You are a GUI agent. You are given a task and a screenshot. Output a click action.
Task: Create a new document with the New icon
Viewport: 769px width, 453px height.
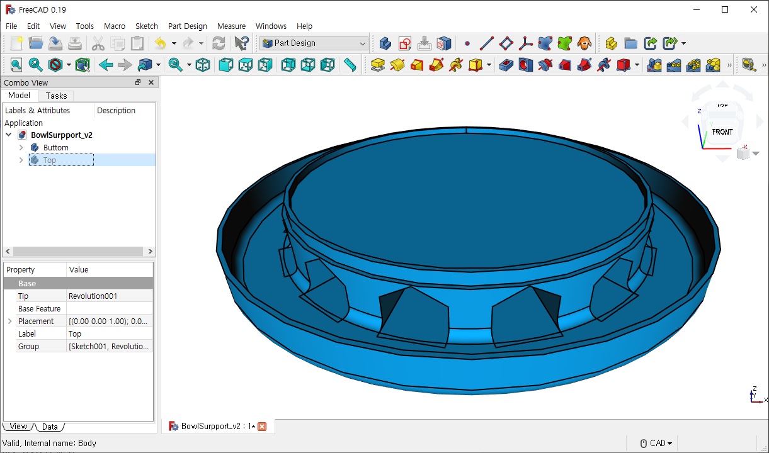16,43
